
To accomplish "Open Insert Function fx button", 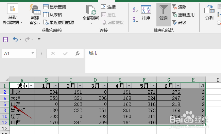I will (78, 53).
